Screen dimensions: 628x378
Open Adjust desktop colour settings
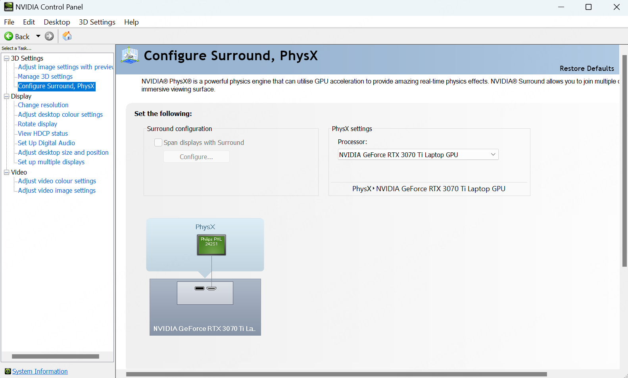pyautogui.click(x=60, y=114)
